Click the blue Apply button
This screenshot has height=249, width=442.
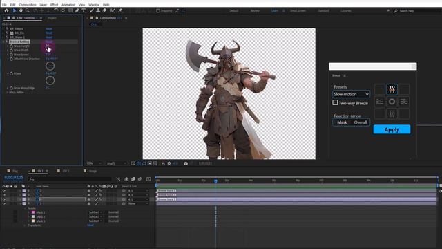click(392, 129)
